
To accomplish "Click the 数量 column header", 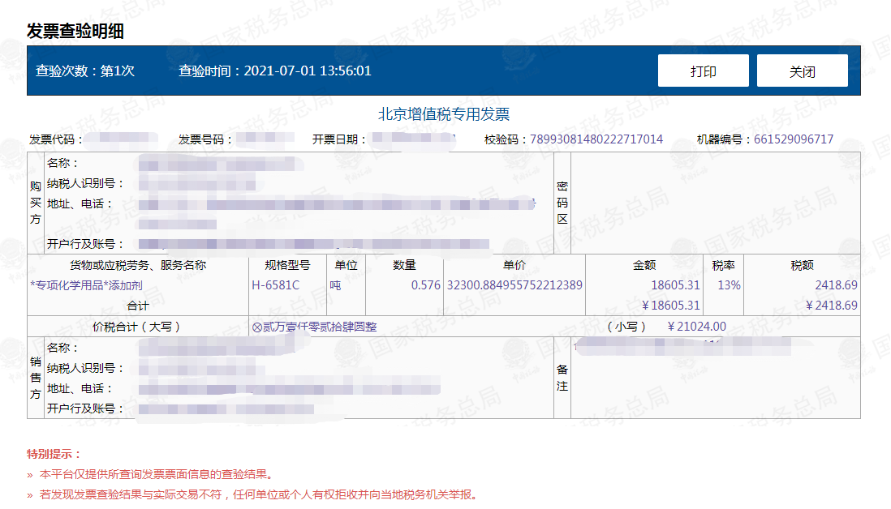I will point(404,265).
